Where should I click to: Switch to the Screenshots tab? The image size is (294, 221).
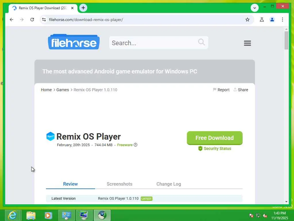(119, 184)
